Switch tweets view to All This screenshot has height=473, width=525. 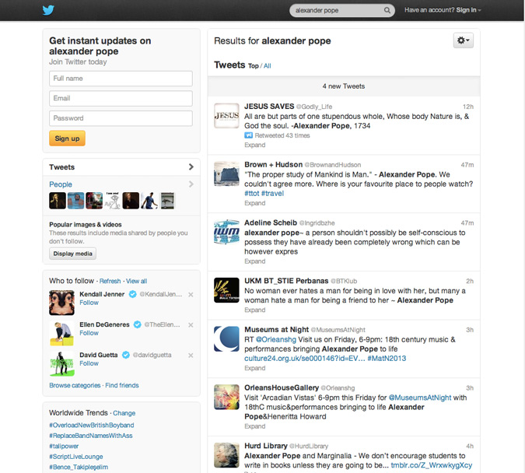(268, 66)
